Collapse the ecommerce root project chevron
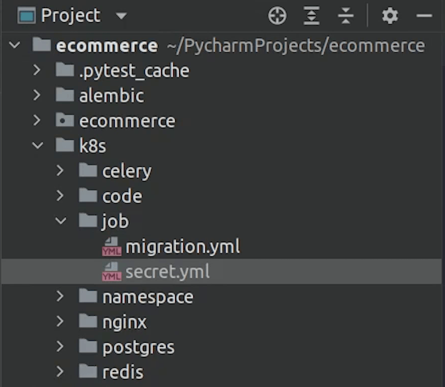The image size is (445, 387). [15, 46]
